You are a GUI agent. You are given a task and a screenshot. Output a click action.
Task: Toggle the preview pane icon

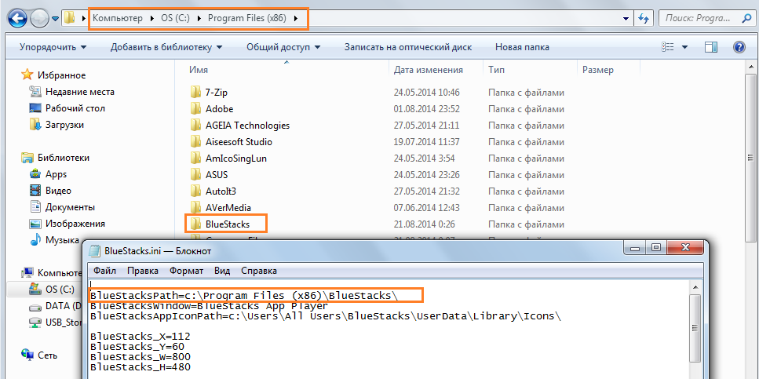[711, 47]
